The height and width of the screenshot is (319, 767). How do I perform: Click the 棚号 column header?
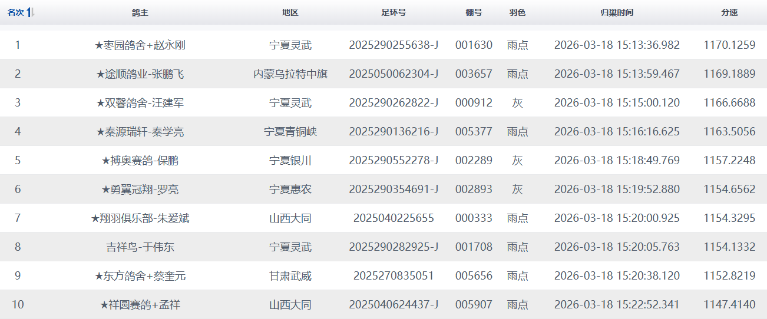click(x=474, y=12)
